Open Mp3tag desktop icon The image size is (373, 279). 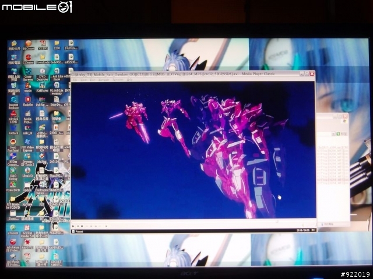(x=42, y=159)
